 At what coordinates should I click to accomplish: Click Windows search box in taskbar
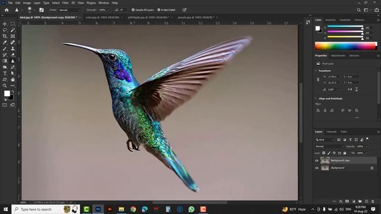46,209
